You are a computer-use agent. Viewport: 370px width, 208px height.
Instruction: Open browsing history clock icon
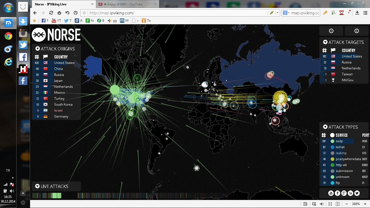tap(76, 13)
